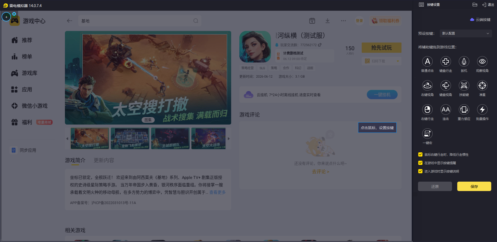Click the 查看更多 link in description
The image size is (497, 242).
[x=217, y=192]
